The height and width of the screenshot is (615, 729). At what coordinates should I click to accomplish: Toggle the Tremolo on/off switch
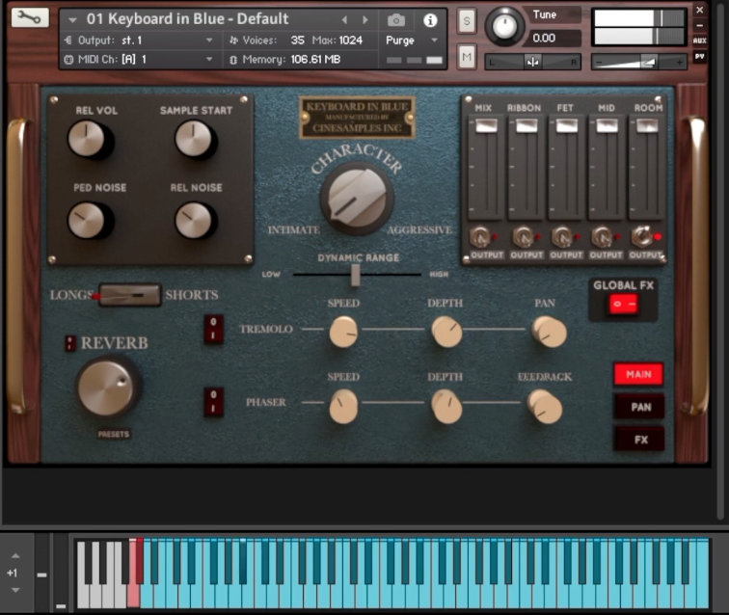[213, 329]
